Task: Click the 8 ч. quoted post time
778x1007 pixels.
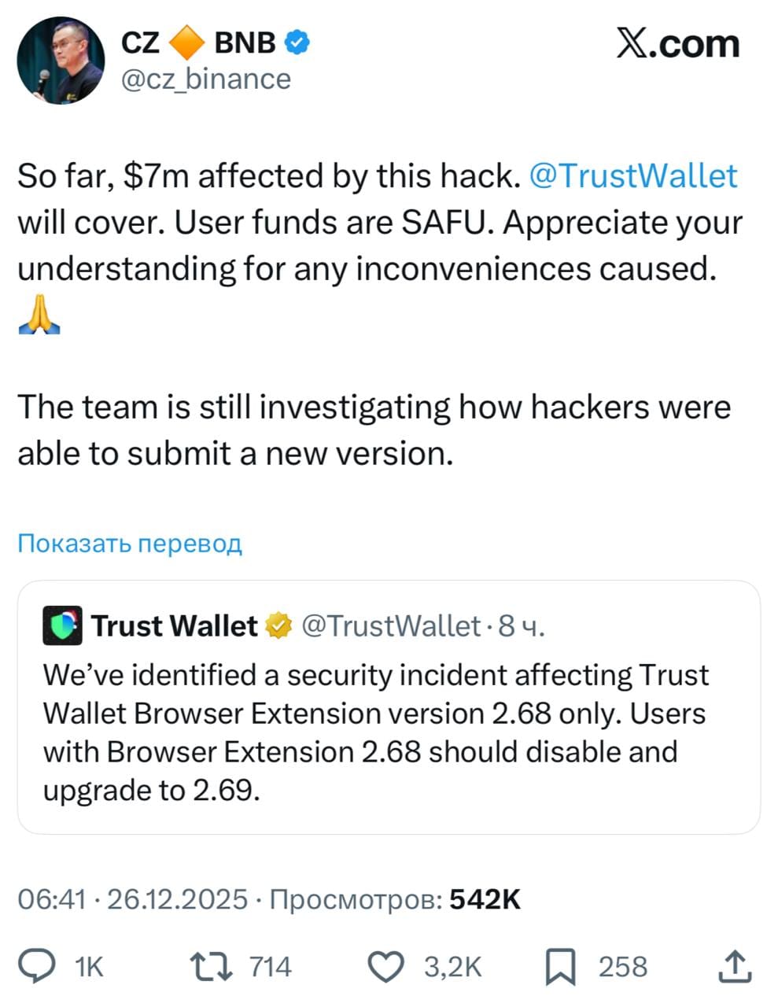Action: pos(522,626)
